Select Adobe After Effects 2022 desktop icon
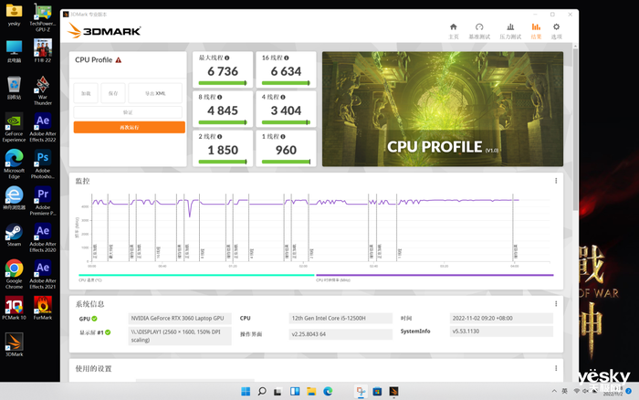639x400 pixels. [43, 127]
